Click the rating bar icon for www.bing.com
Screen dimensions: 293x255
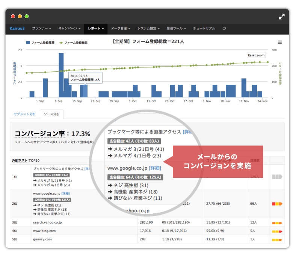click(276, 231)
